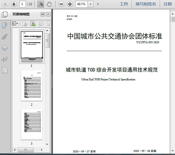Expand the toolbar overflow menu arrow
This screenshot has width=175, height=155.
coord(98,4)
